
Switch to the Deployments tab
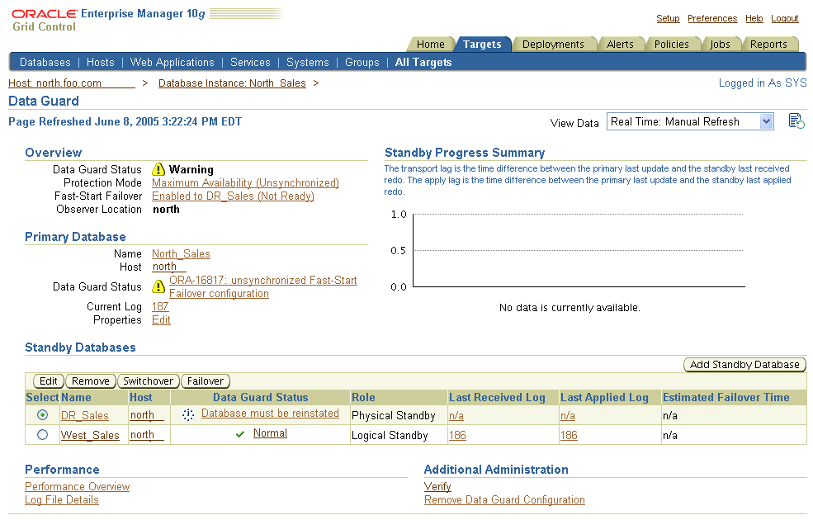pyautogui.click(x=555, y=44)
